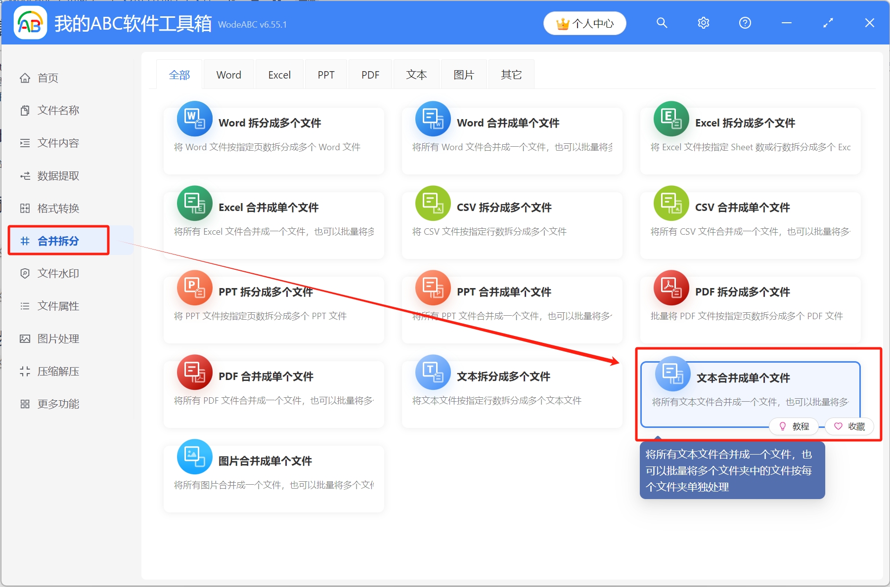The height and width of the screenshot is (587, 890).
Task: Open the PDF 拆分成多个文件 tool icon
Action: (x=671, y=288)
